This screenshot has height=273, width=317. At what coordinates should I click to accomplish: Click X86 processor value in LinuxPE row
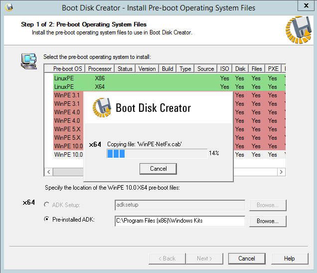[100, 78]
